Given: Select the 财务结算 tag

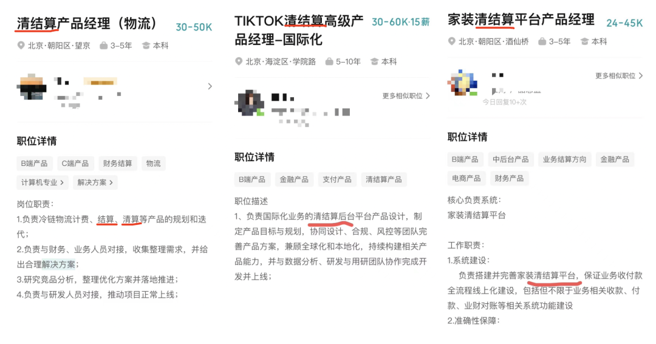Looking at the screenshot, I should click(118, 163).
